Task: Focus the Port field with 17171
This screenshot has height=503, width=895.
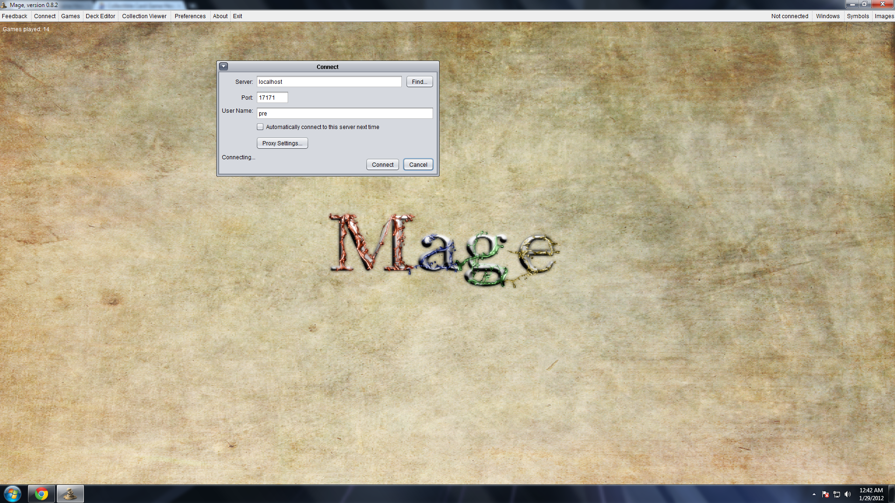Action: coord(272,97)
